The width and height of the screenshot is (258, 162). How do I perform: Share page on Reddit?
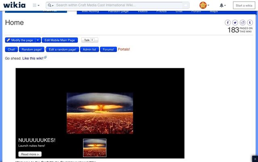(x=243, y=23)
